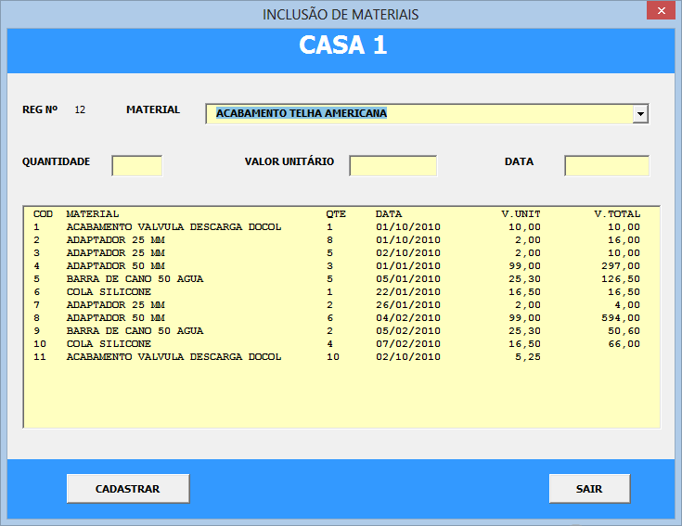This screenshot has height=526, width=682.
Task: Click date 05/02/2010 in the list
Action: [408, 331]
